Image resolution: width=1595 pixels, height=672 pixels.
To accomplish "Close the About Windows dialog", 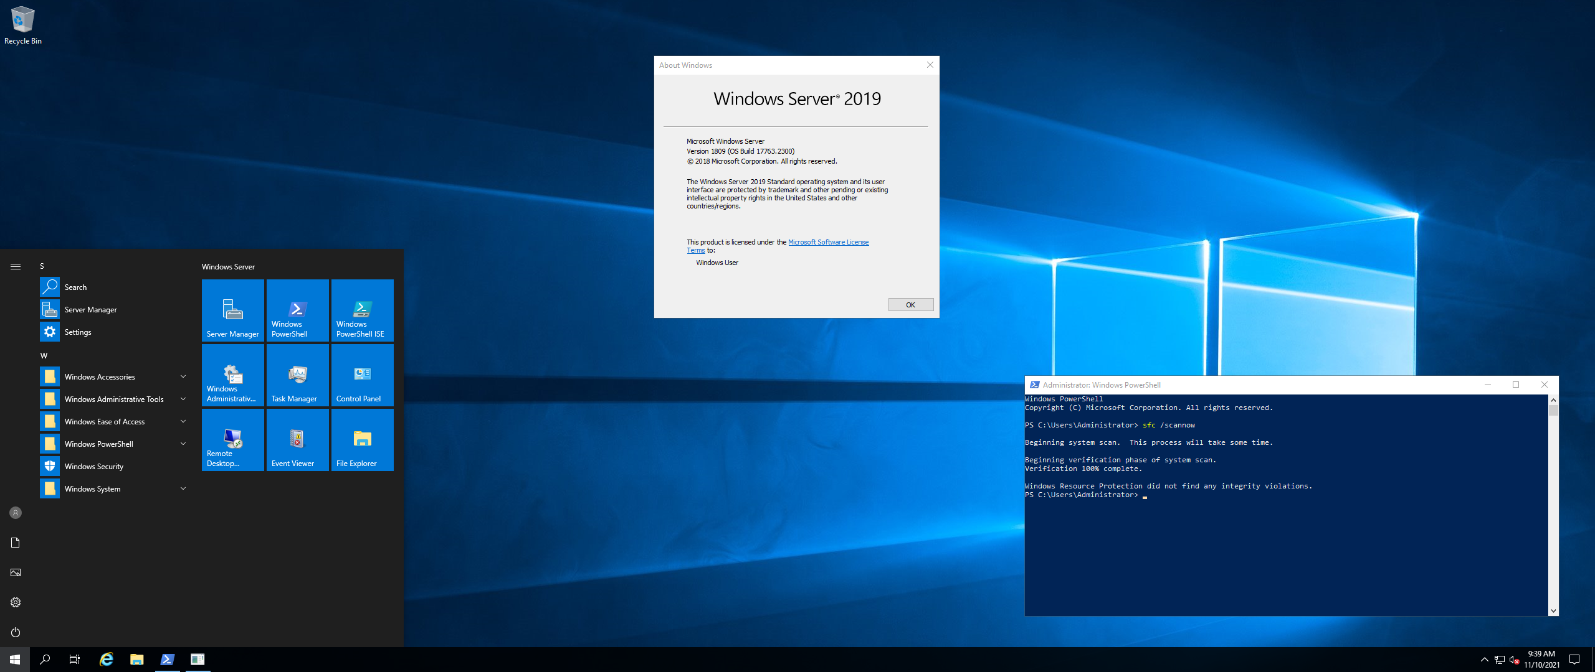I will [x=930, y=65].
